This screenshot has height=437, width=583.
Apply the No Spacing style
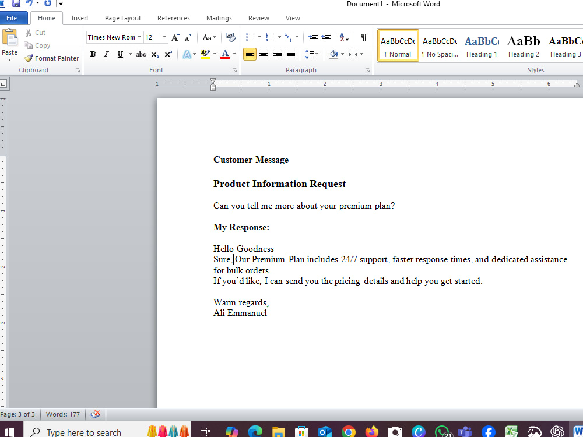440,45
